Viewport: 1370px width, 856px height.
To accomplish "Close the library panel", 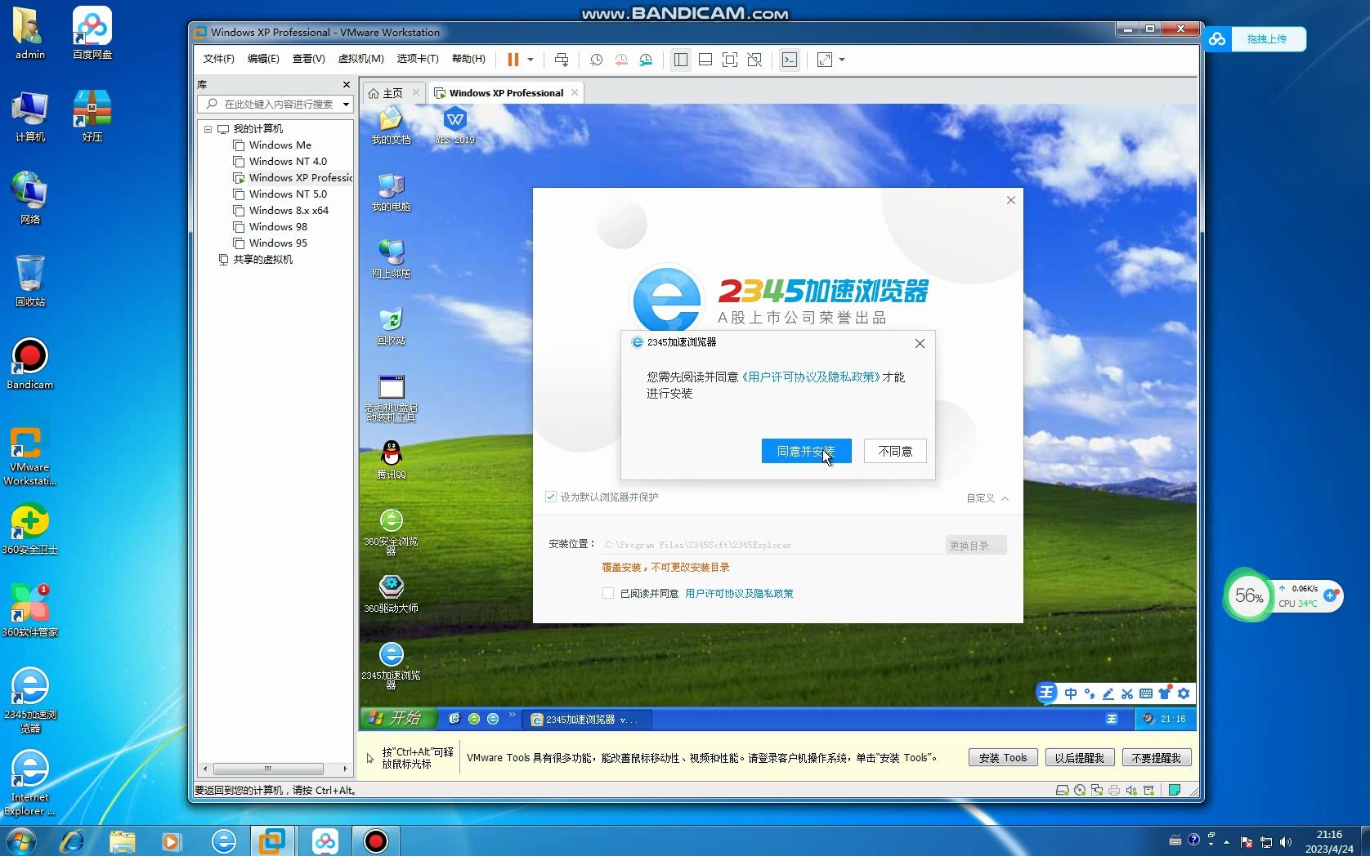I will click(x=347, y=85).
